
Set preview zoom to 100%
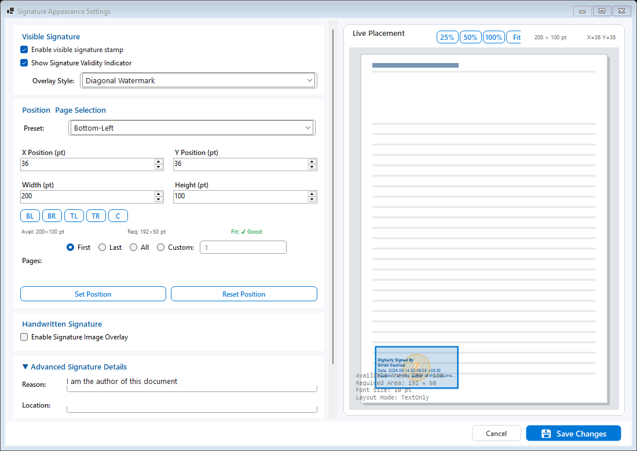(493, 38)
